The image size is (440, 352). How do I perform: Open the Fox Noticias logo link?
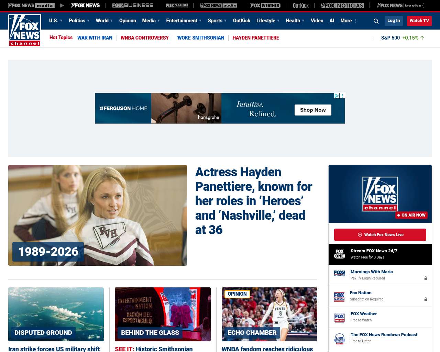[342, 5]
